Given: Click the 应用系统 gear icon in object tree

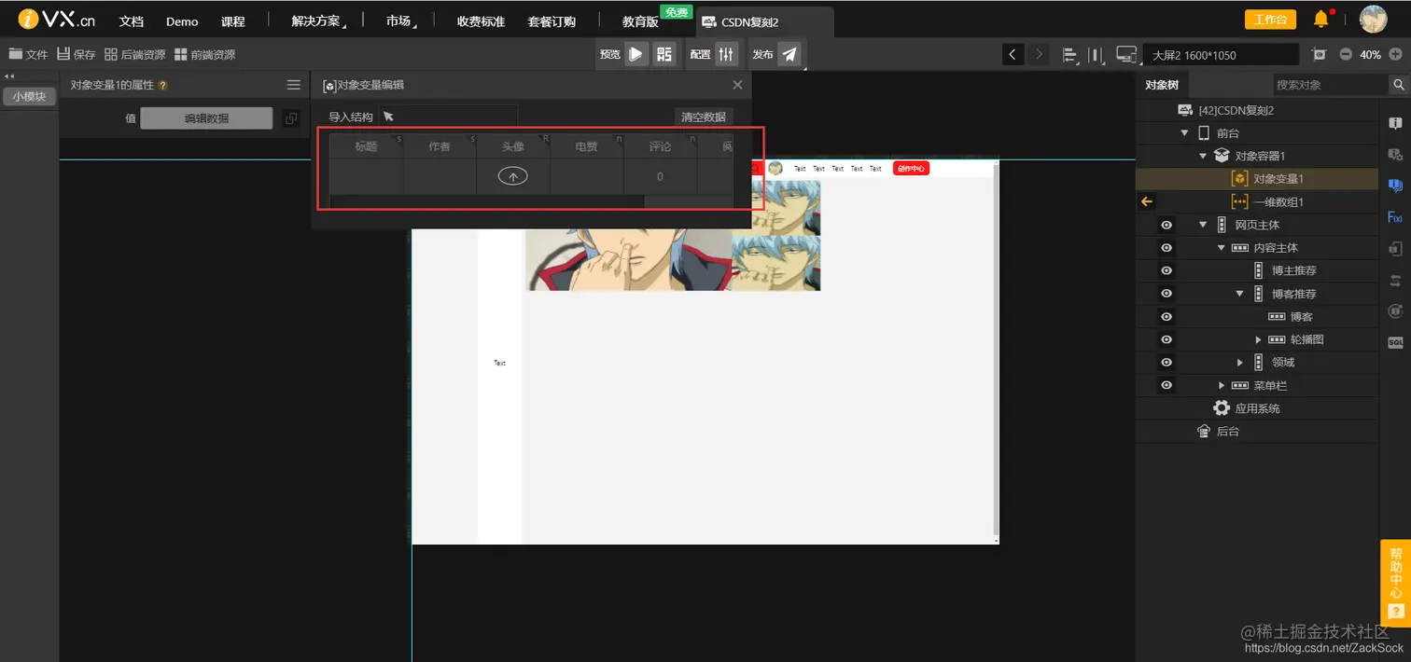Looking at the screenshot, I should [1222, 407].
